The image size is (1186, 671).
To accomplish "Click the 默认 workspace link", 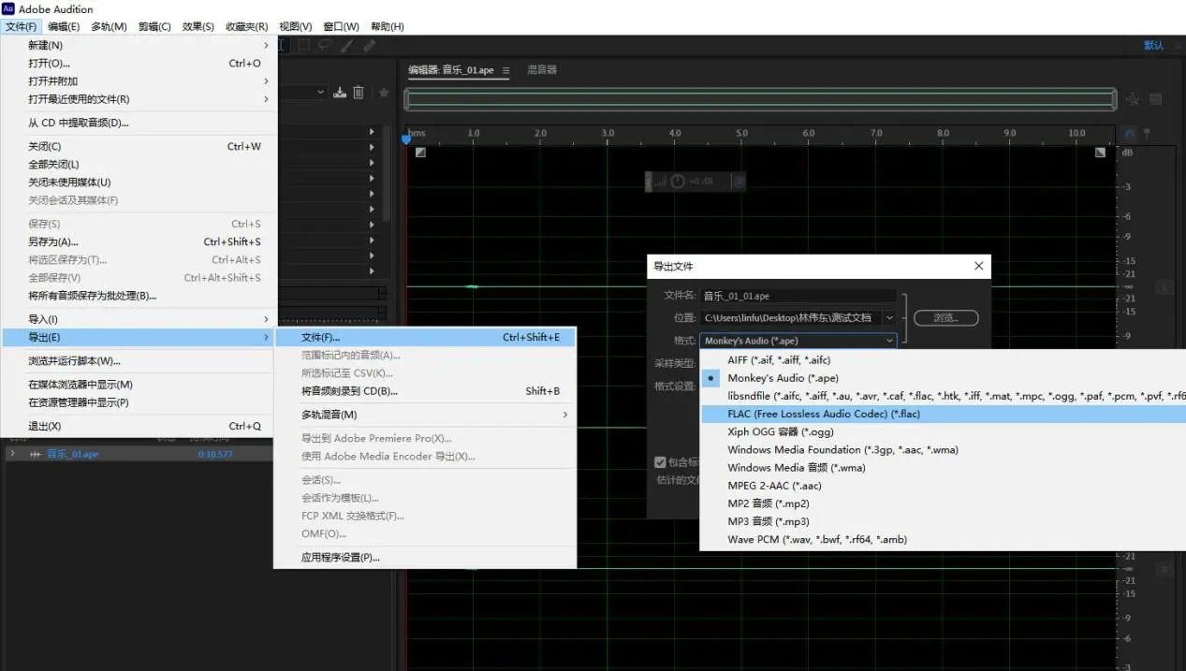I will click(x=1153, y=45).
